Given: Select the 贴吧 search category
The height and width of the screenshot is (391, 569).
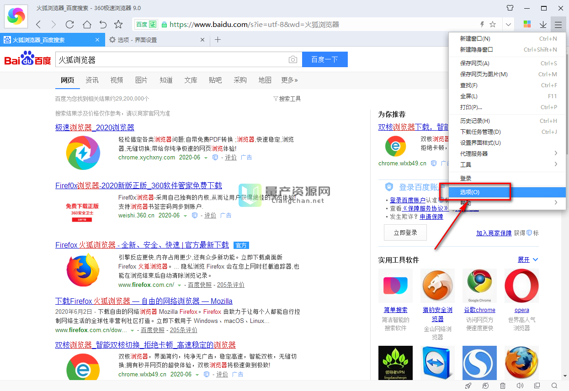Looking at the screenshot, I should point(215,80).
